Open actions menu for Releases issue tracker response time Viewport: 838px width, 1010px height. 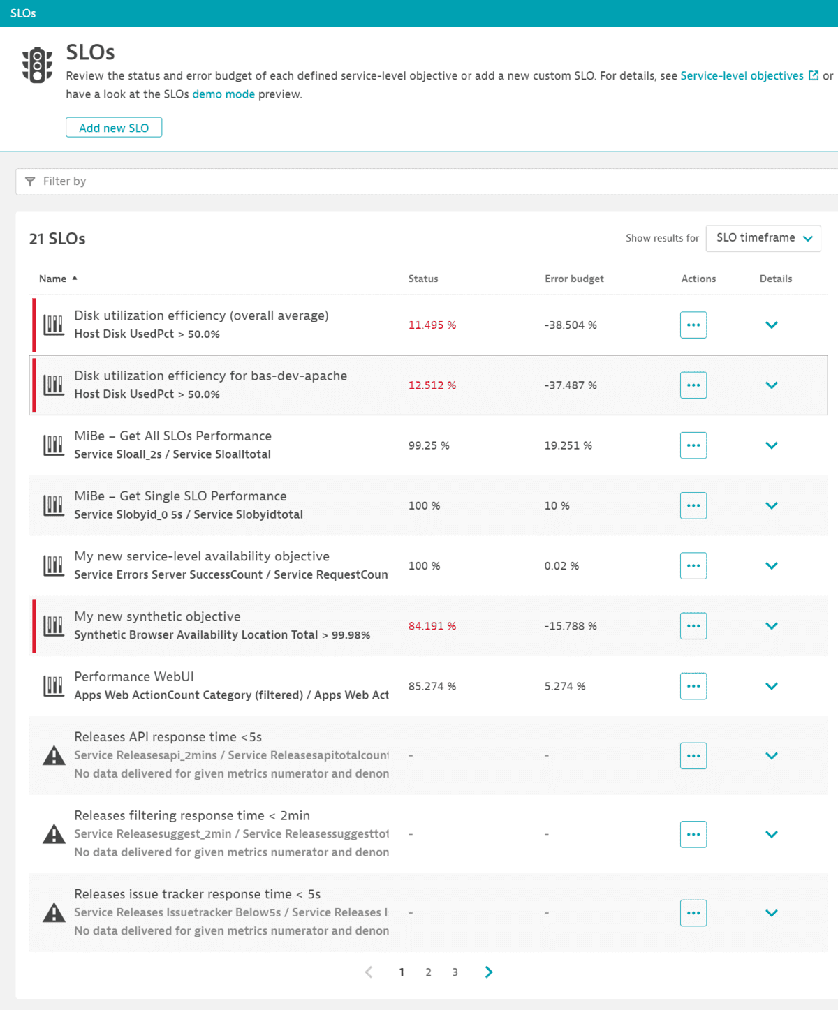click(x=693, y=913)
